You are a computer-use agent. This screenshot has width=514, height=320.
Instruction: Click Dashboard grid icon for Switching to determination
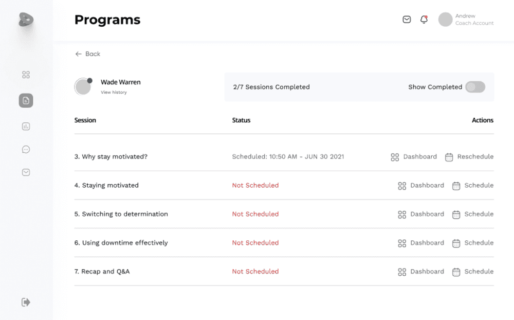[x=402, y=215]
